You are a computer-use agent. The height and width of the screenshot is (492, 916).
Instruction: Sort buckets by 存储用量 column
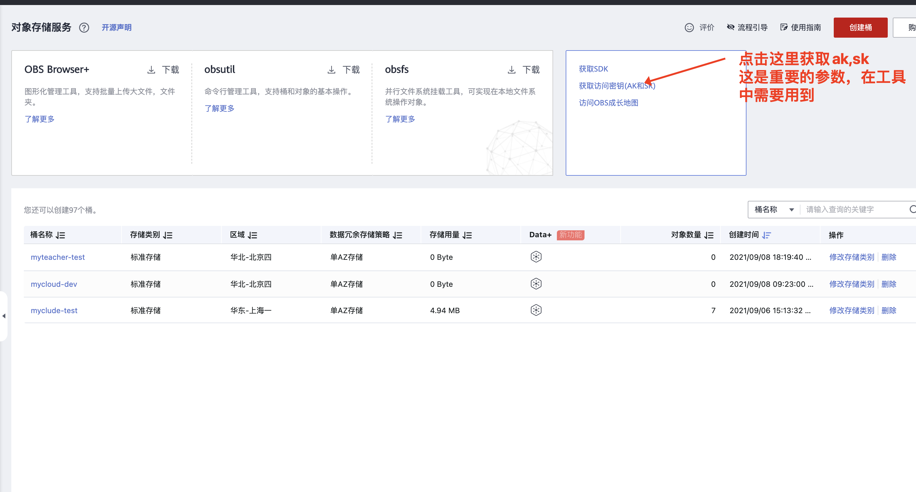(468, 235)
